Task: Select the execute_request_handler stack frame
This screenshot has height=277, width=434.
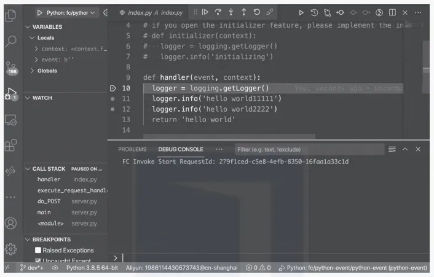Action: [66, 190]
